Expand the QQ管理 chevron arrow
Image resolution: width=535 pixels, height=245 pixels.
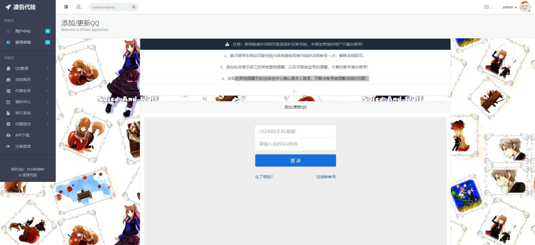(x=48, y=69)
